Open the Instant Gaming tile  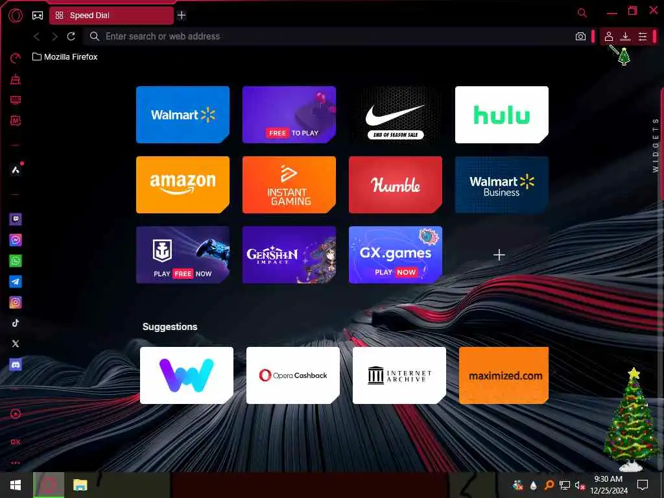[x=289, y=185]
